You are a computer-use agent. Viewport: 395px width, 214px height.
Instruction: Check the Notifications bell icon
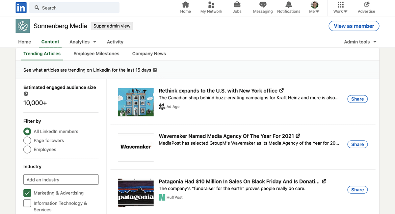289,5
